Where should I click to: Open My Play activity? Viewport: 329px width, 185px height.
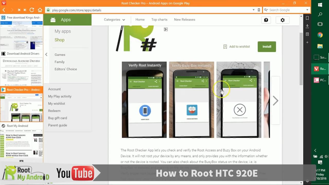60,96
